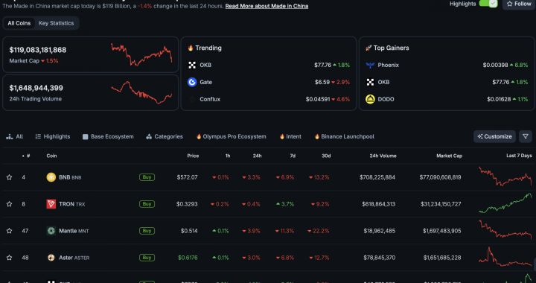This screenshot has width=536, height=283.
Task: Open the TRON coin name link
Action: (x=71, y=204)
